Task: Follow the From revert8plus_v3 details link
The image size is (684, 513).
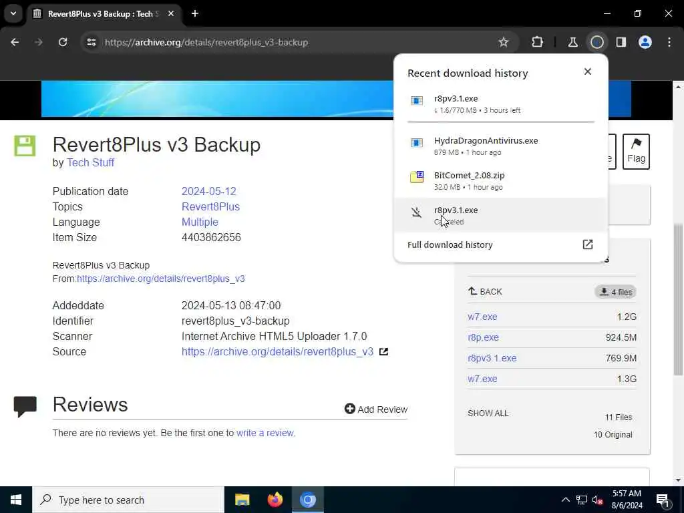Action: (160, 279)
